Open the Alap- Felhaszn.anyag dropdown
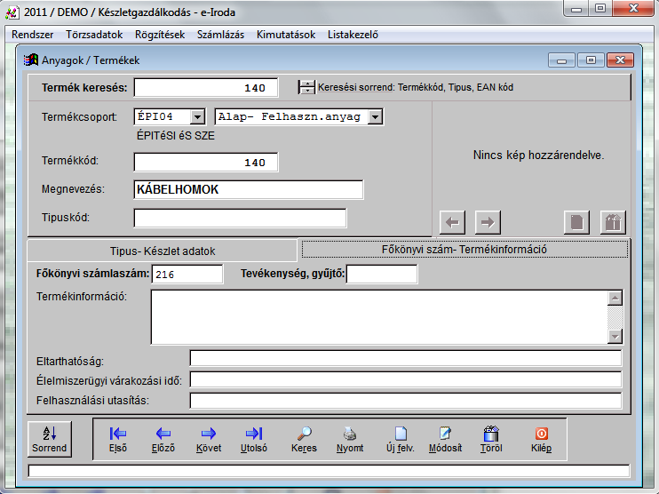The image size is (659, 494). [375, 116]
